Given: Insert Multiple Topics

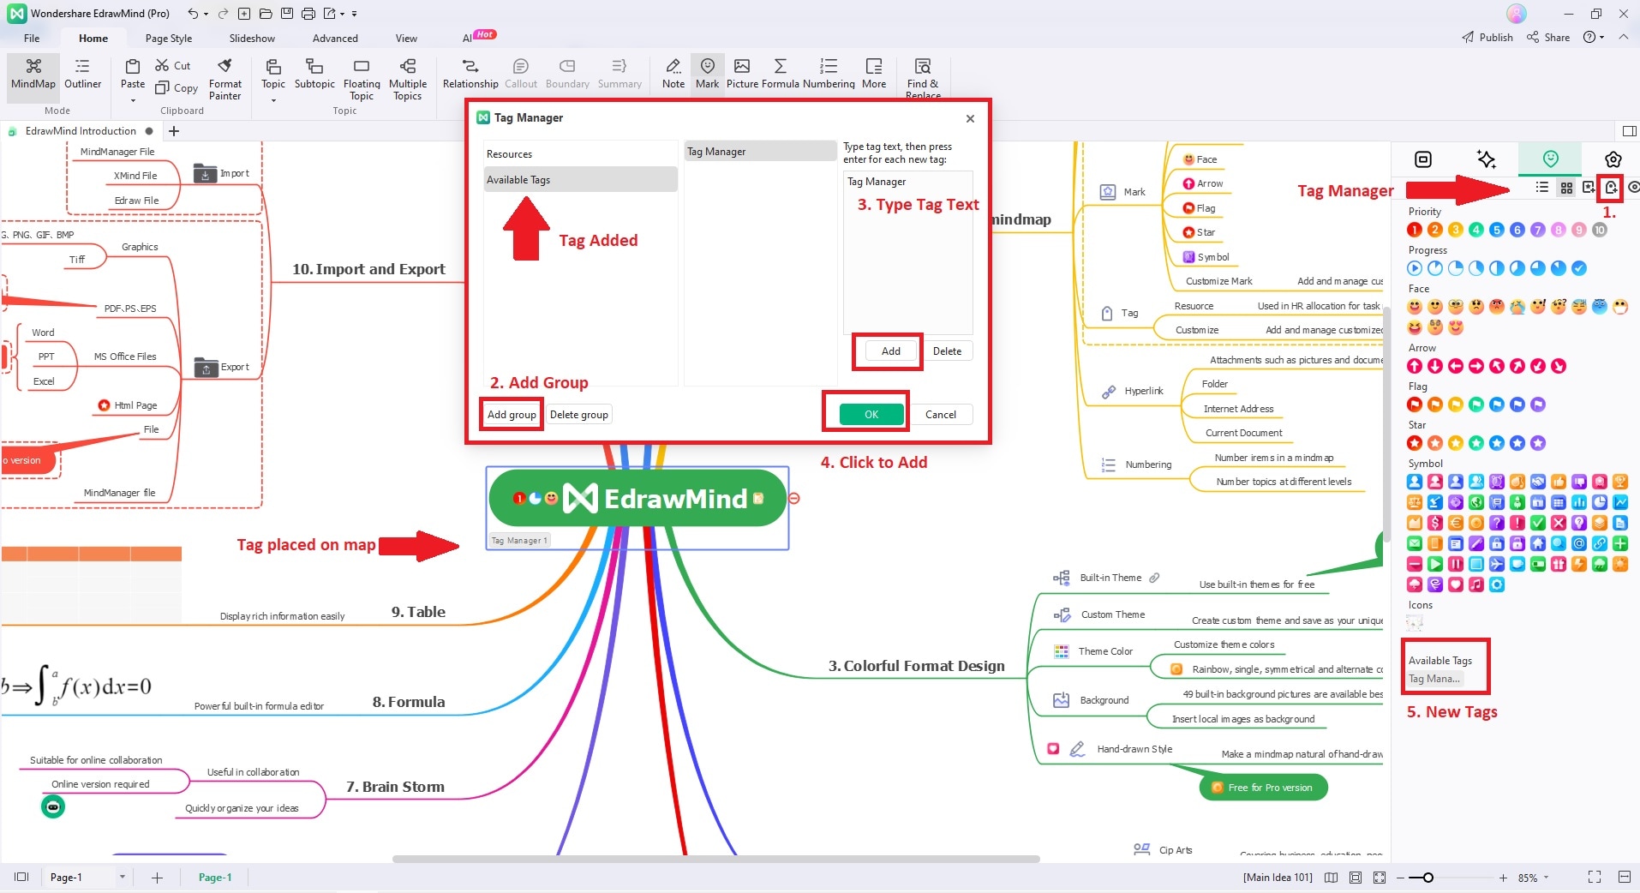Looking at the screenshot, I should coord(408,80).
